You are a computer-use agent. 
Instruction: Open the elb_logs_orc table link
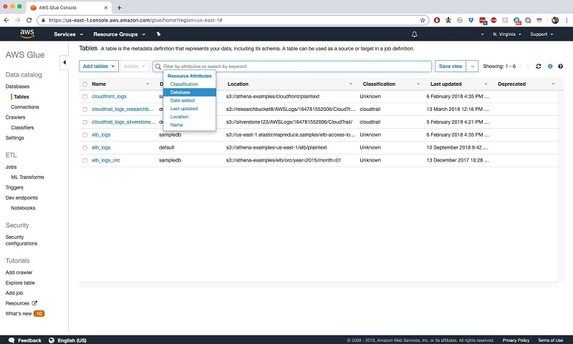coord(106,160)
